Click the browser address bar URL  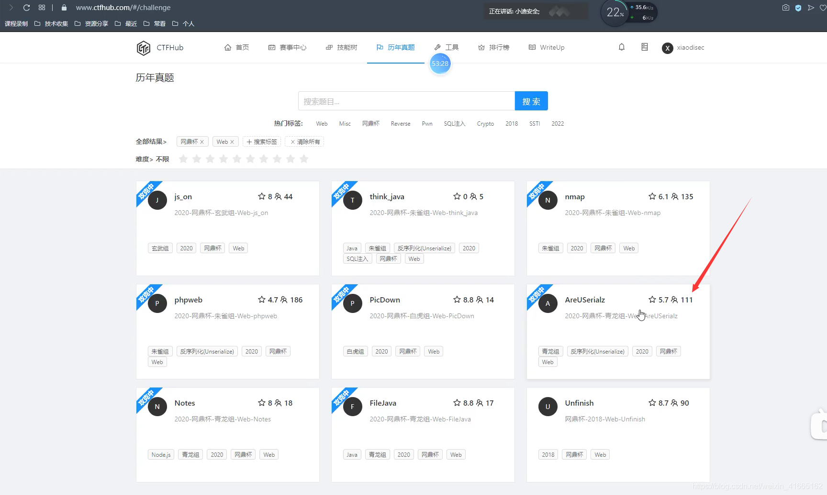(x=123, y=8)
